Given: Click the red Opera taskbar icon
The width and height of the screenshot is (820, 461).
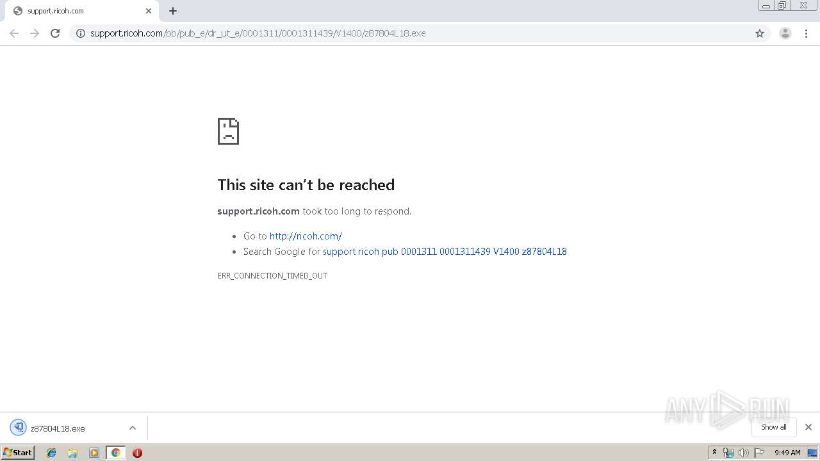Looking at the screenshot, I should coord(137,453).
